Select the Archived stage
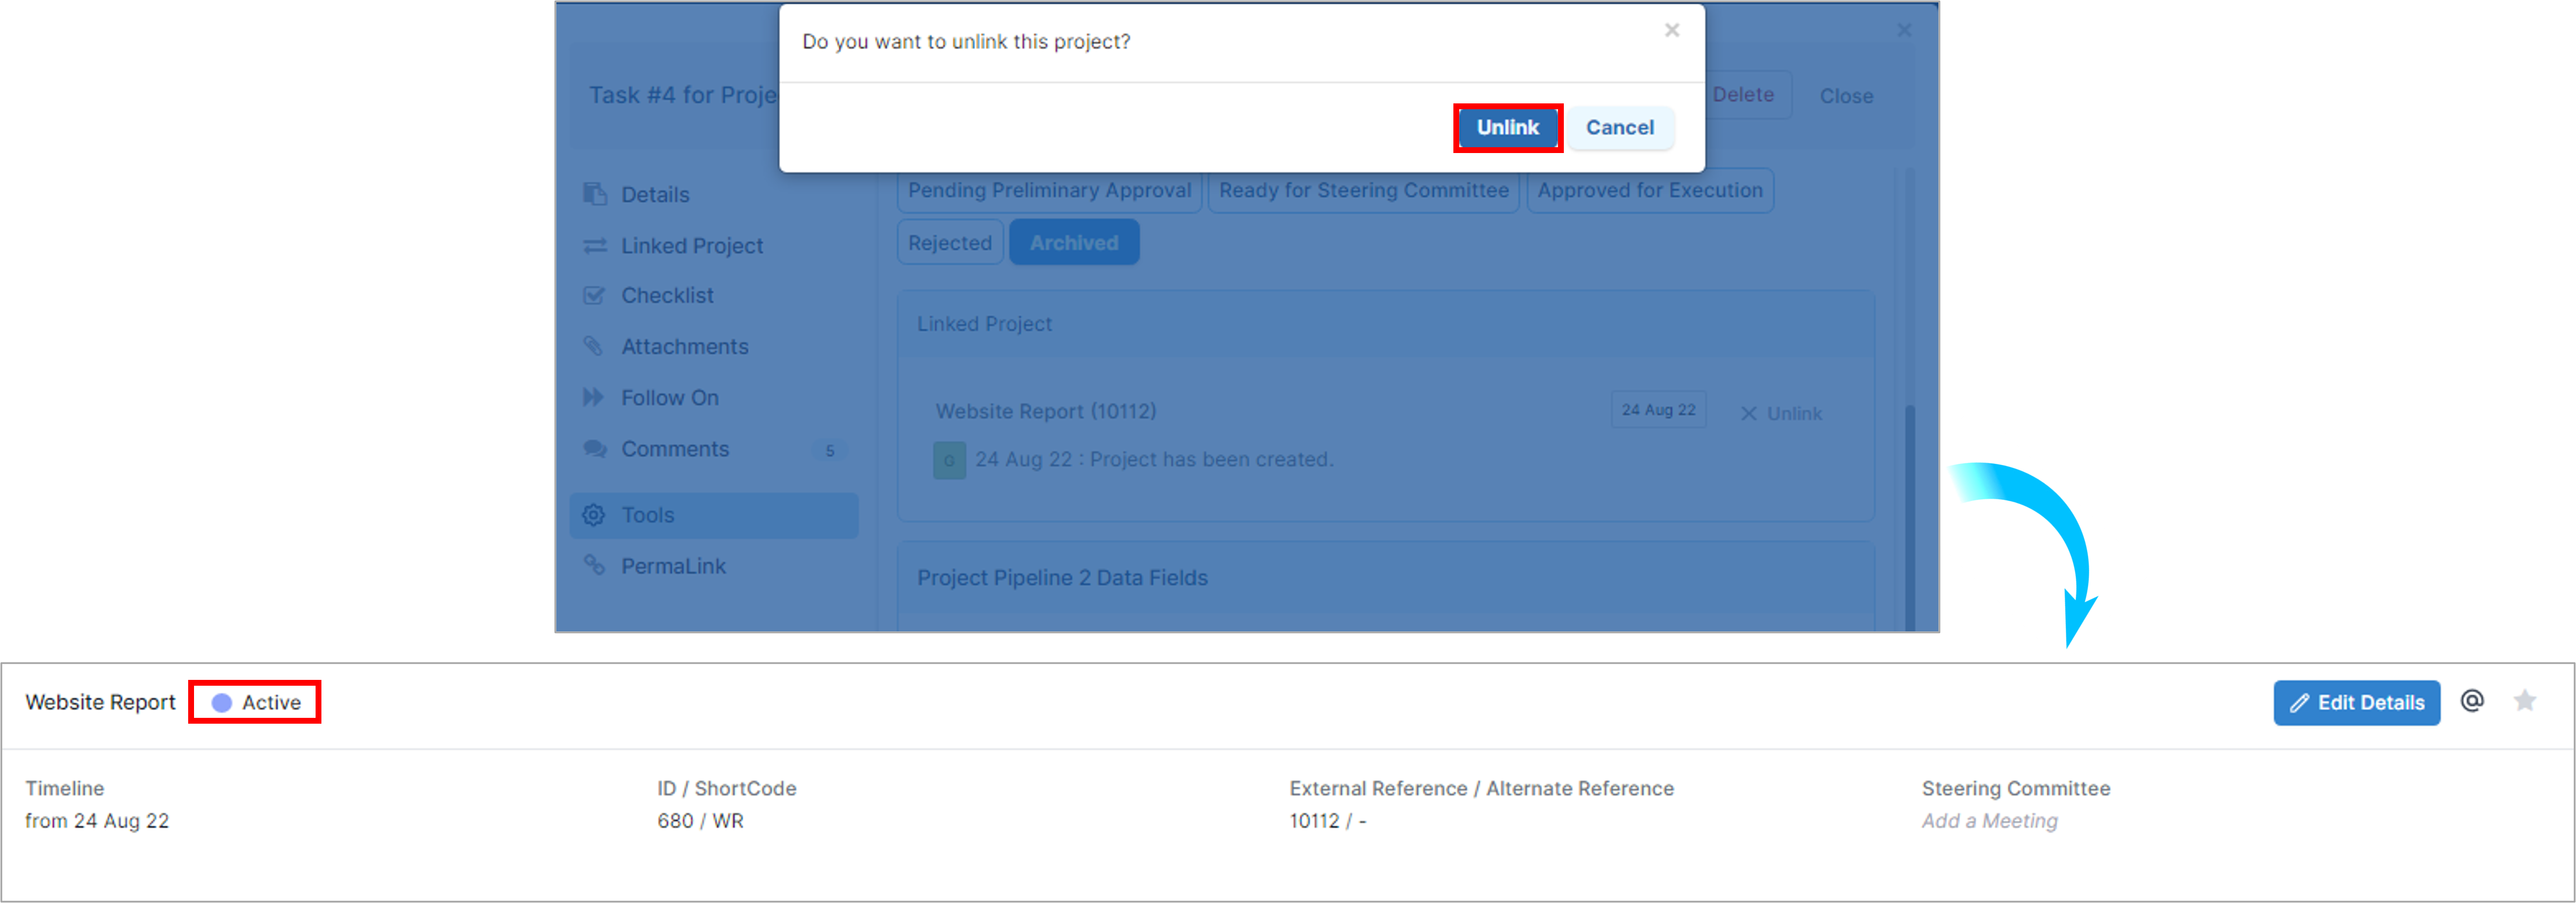 pos(1074,243)
